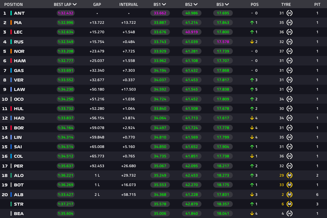Click the hard tyre icon for ANT

click(289, 13)
